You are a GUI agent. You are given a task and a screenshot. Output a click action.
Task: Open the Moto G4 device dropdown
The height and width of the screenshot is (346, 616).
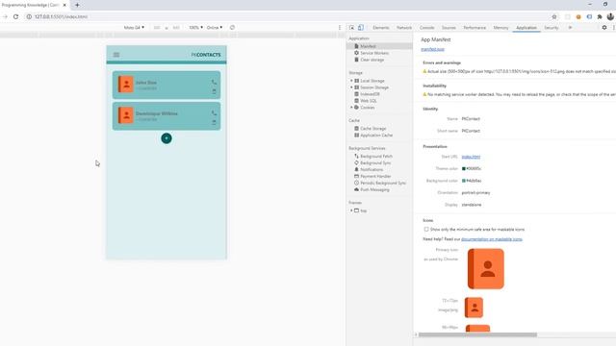[134, 28]
